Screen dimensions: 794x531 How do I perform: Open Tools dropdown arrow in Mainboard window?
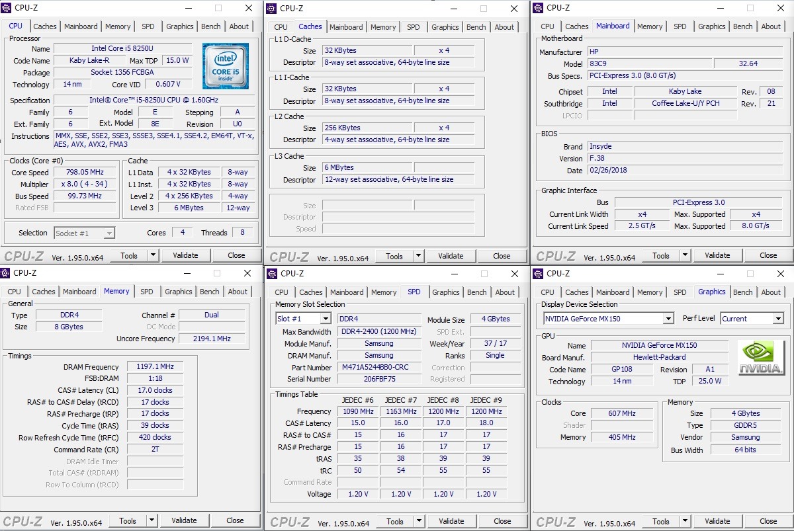tap(685, 255)
